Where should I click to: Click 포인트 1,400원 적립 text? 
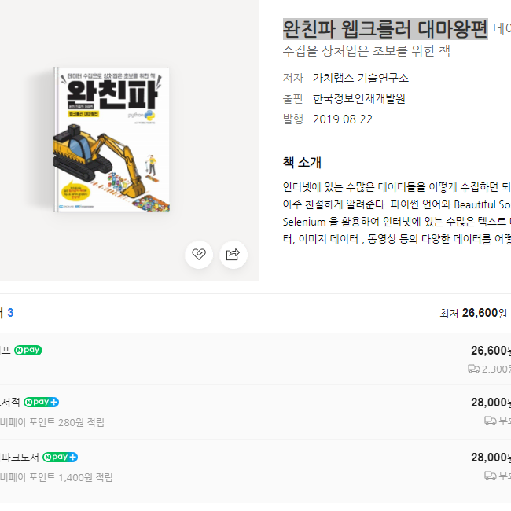pyautogui.click(x=71, y=477)
